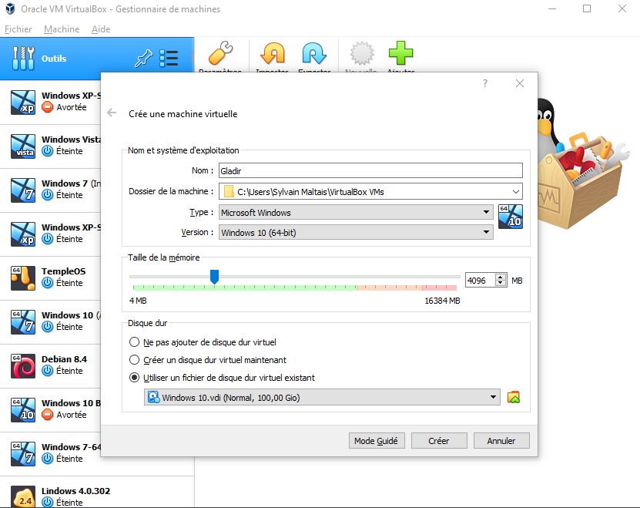
Task: Click the Nouvelle starburst toolbar icon
Action: pyautogui.click(x=362, y=53)
